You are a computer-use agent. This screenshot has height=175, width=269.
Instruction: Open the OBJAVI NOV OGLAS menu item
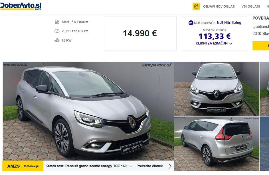(219, 7)
